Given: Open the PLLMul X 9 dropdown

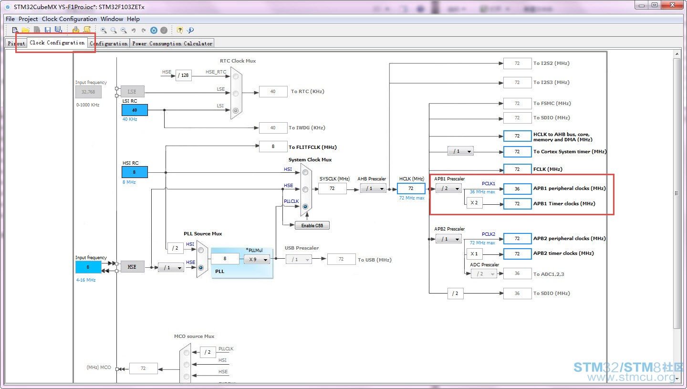Looking at the screenshot, I should 257,259.
